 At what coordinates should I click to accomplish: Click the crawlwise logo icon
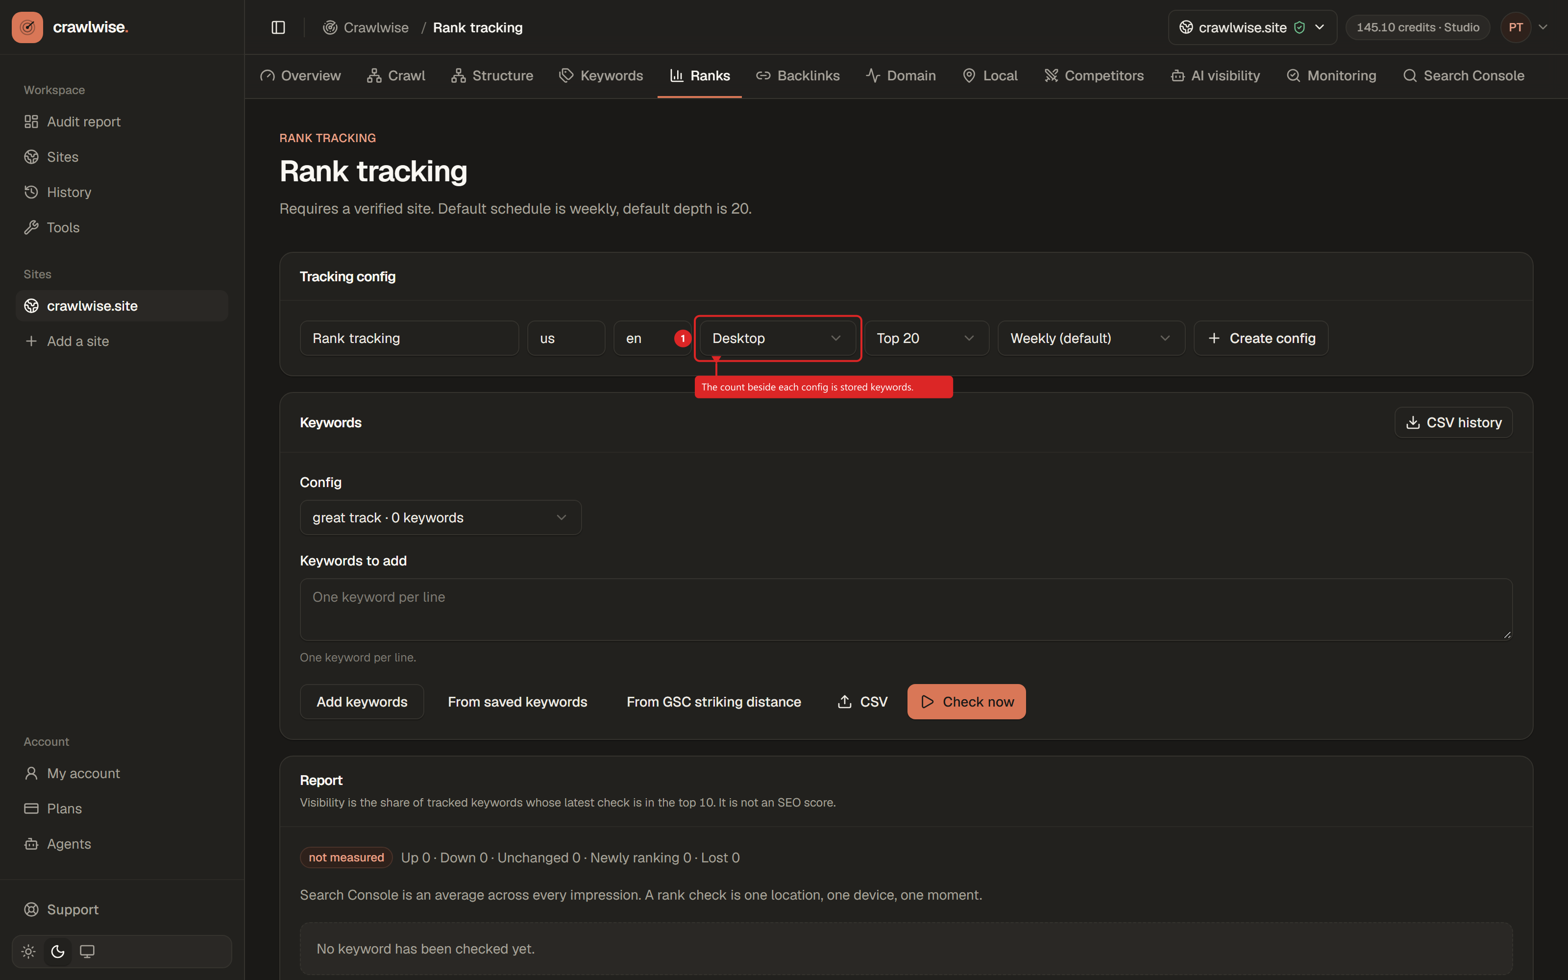(27, 27)
